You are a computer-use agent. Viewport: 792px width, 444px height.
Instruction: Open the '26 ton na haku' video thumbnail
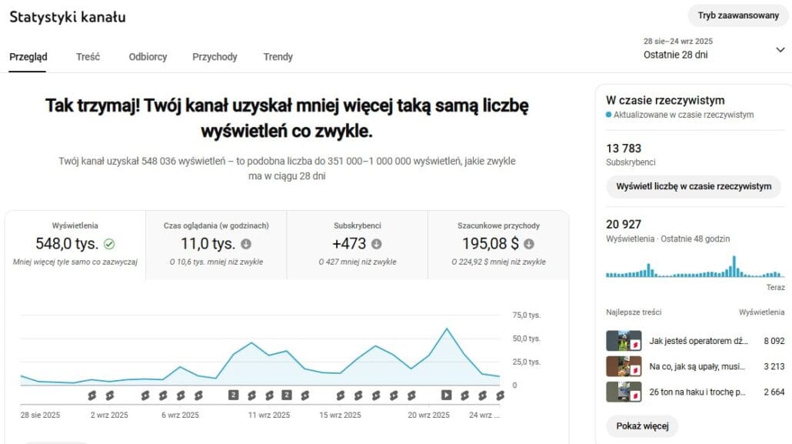pyautogui.click(x=624, y=392)
